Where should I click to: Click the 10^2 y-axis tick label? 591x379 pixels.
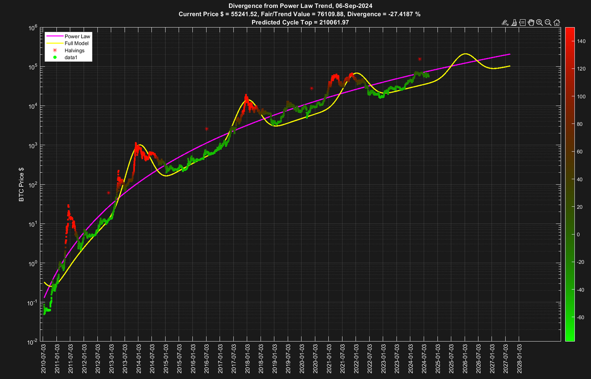[x=33, y=185]
